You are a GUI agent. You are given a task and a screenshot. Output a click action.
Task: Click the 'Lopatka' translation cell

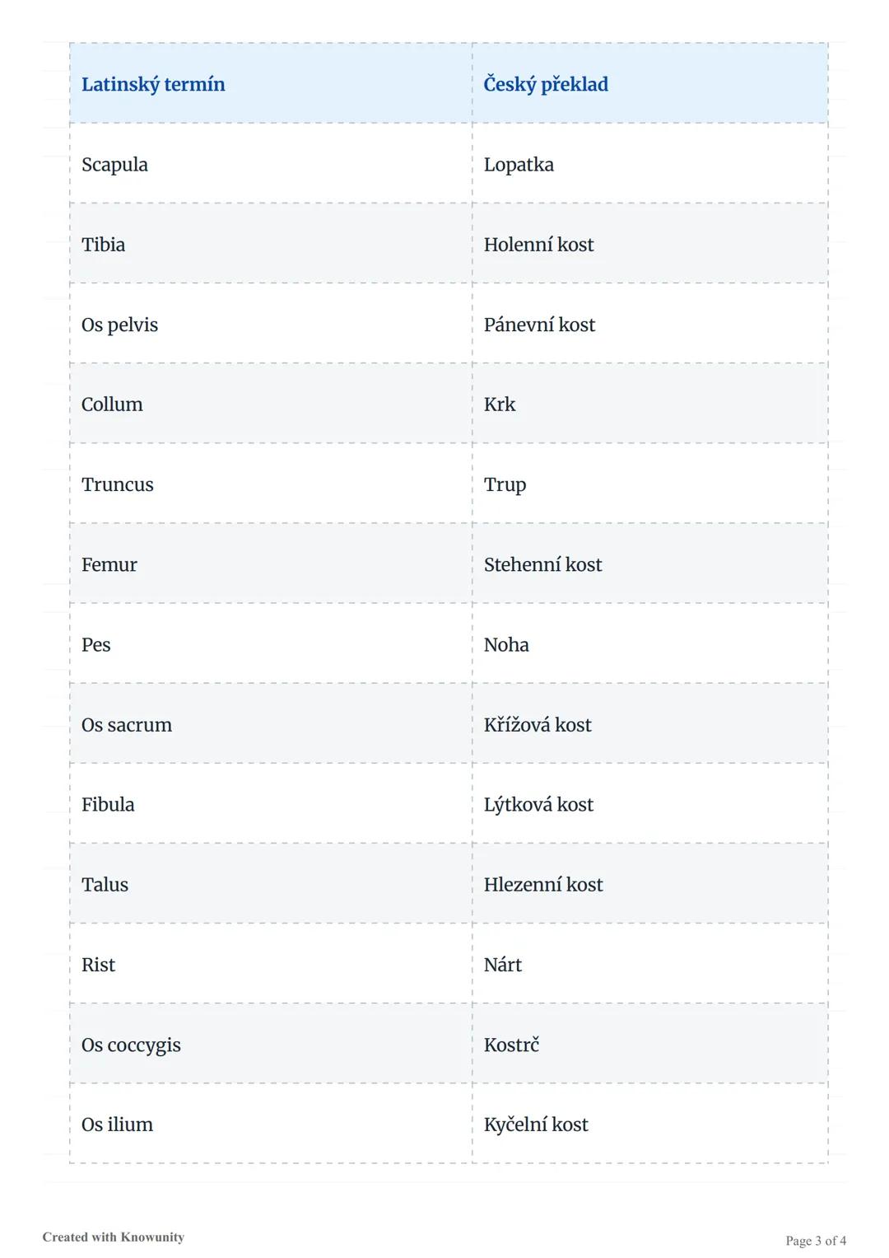(519, 165)
